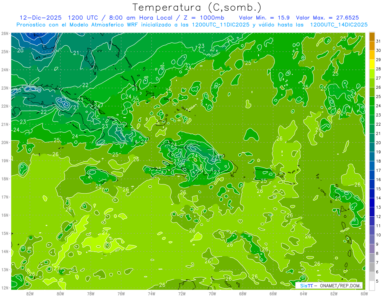Click the latitude axis label "12N"
This screenshot has width=387, height=298.
[x=5, y=288]
